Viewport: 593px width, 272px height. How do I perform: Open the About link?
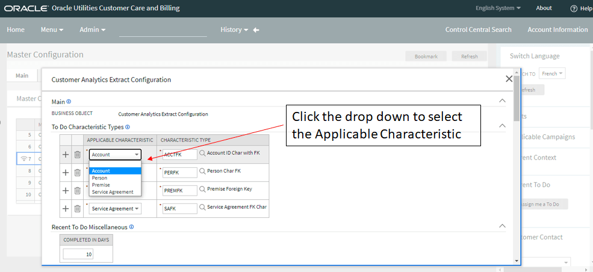[544, 8]
